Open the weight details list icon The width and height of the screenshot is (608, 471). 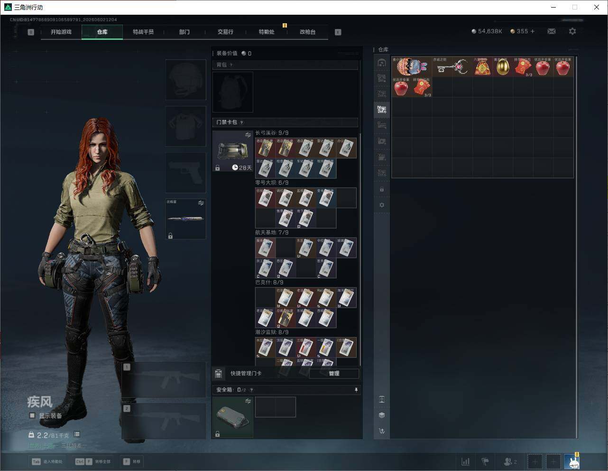(77, 434)
